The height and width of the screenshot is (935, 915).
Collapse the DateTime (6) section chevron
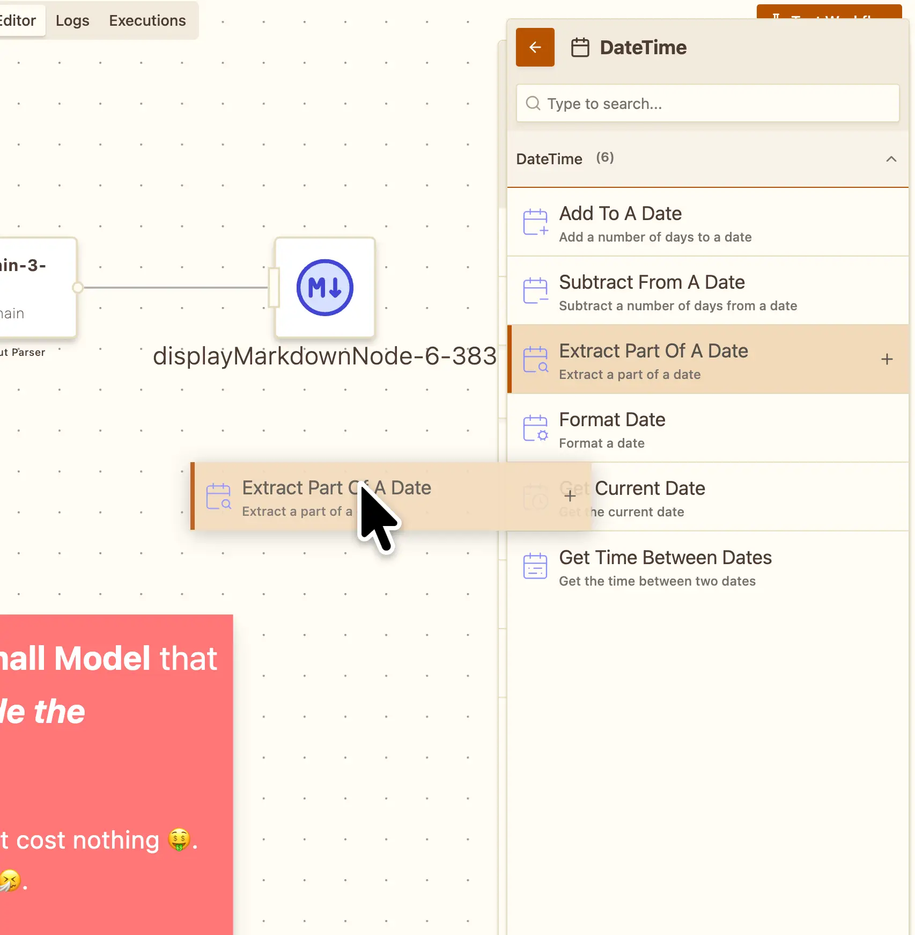pos(891,159)
